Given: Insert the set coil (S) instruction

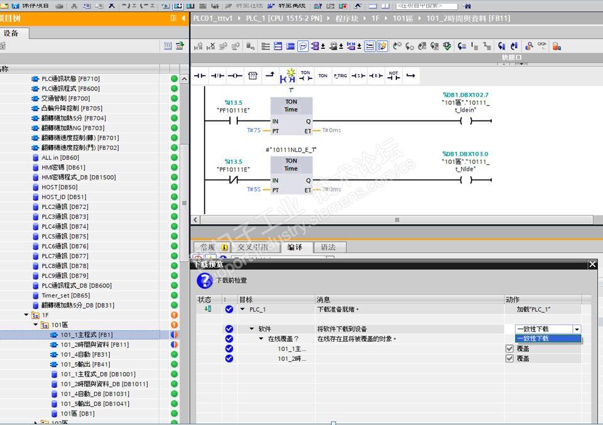Looking at the screenshot, I should tap(359, 76).
